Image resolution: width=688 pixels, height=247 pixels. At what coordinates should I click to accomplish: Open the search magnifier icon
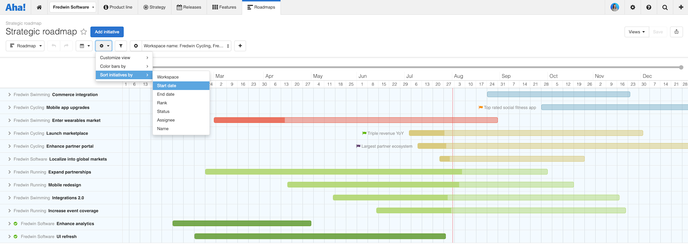point(665,7)
